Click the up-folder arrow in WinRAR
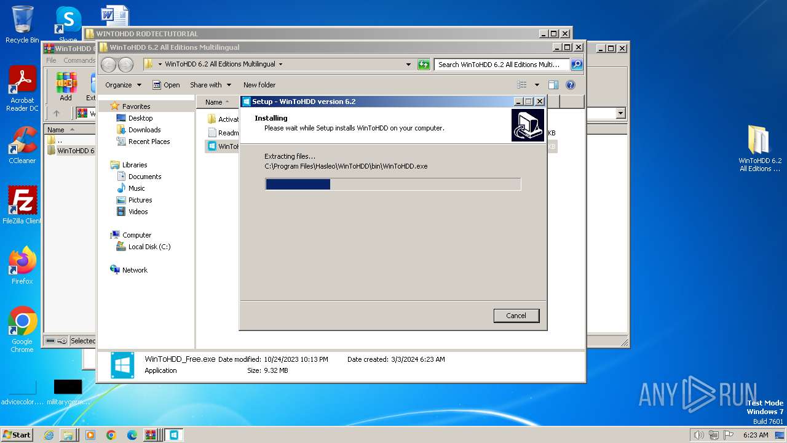 tap(57, 113)
